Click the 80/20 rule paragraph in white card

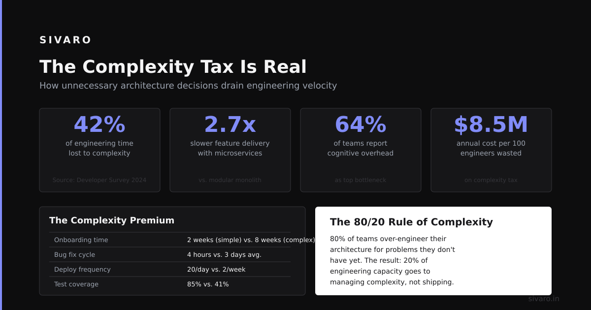tap(393, 260)
